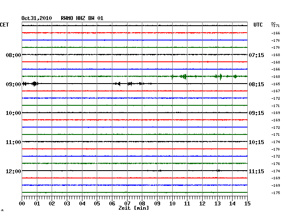Click DC value -169 beside 09:15 UTC
This screenshot has width=282, height=215.
point(275,113)
